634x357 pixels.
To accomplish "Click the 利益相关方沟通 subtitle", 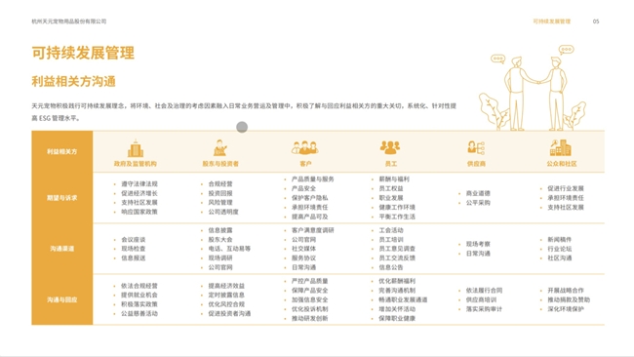I will 73,81.
